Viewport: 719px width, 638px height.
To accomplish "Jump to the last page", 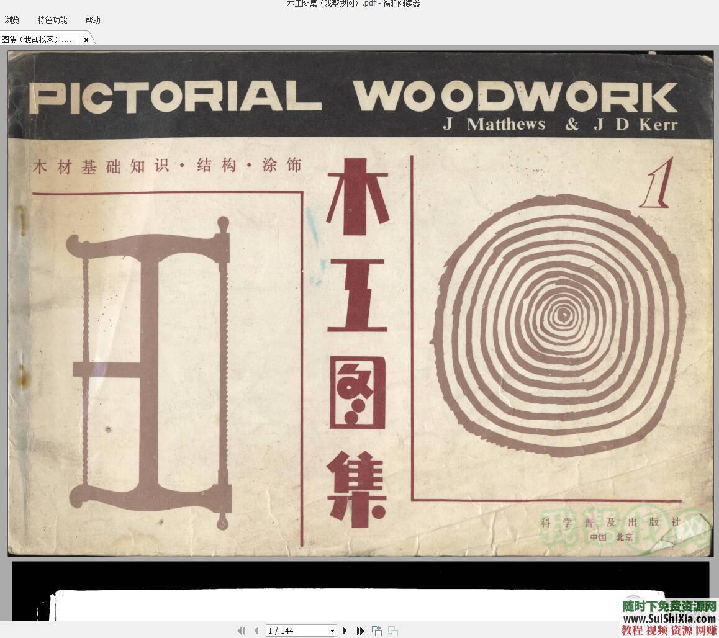I will pos(360,631).
